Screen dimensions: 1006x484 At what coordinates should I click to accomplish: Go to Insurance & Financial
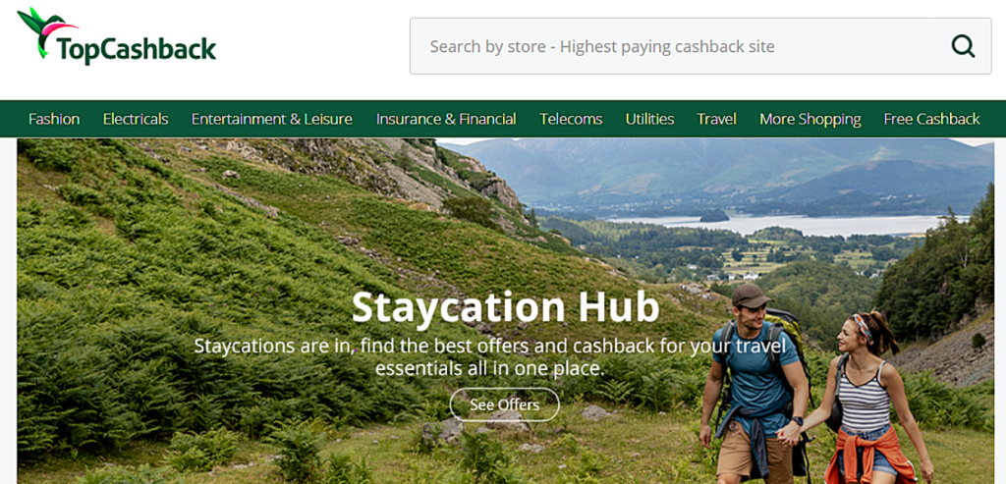pos(446,119)
